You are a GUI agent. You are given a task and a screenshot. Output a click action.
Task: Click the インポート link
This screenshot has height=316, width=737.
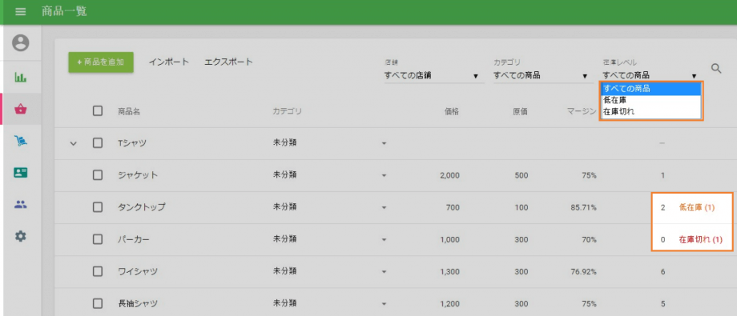click(169, 62)
